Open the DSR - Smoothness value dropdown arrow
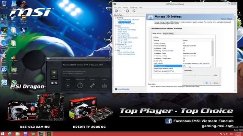 coord(210,66)
